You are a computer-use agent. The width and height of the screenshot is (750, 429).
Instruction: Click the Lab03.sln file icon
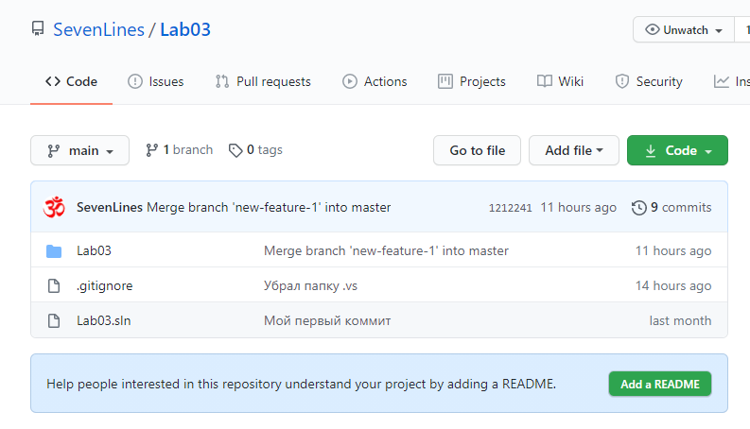coord(54,320)
